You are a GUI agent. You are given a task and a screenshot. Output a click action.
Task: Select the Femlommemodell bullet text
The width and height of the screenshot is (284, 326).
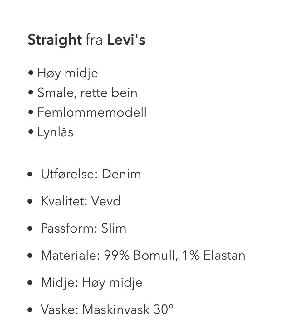point(92,113)
